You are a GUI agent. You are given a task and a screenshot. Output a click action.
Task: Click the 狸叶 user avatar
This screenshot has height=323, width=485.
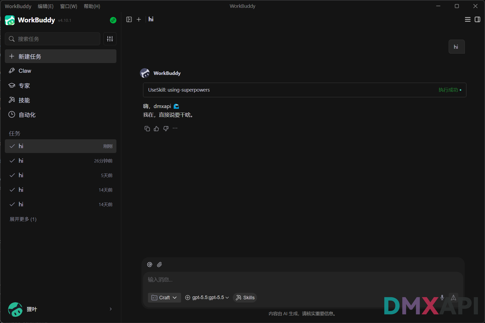point(15,309)
